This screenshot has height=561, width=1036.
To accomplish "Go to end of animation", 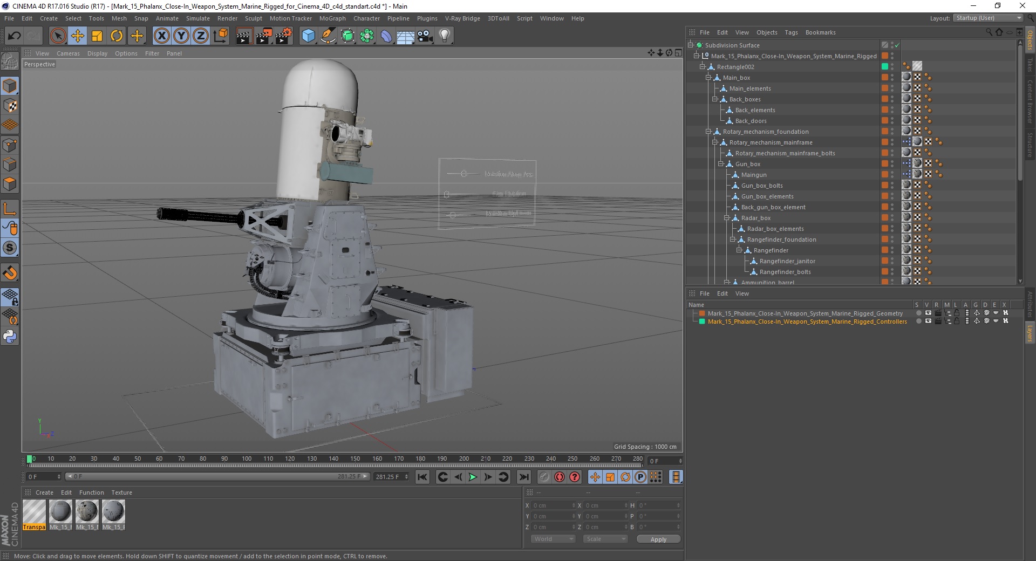I will point(523,477).
